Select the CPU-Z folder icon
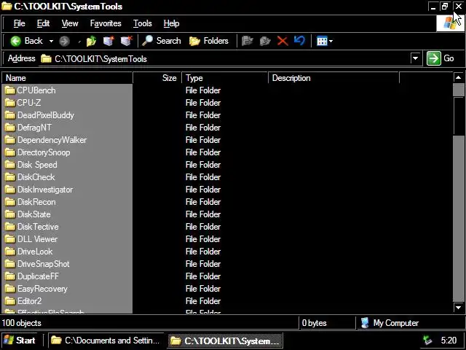This screenshot has width=466, height=350. pos(9,103)
